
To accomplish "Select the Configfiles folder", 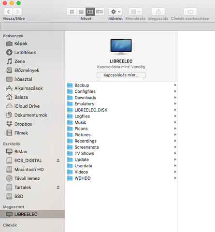I will (x=121, y=91).
